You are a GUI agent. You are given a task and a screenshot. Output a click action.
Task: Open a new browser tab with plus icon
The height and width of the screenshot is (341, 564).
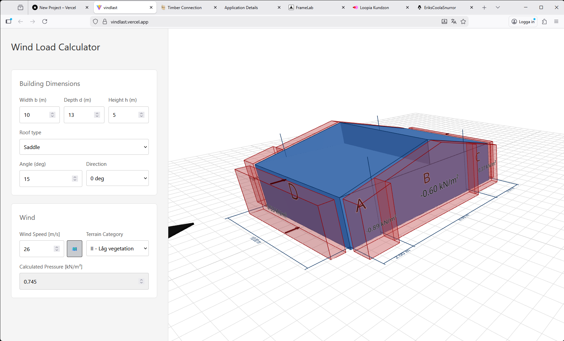484,7
